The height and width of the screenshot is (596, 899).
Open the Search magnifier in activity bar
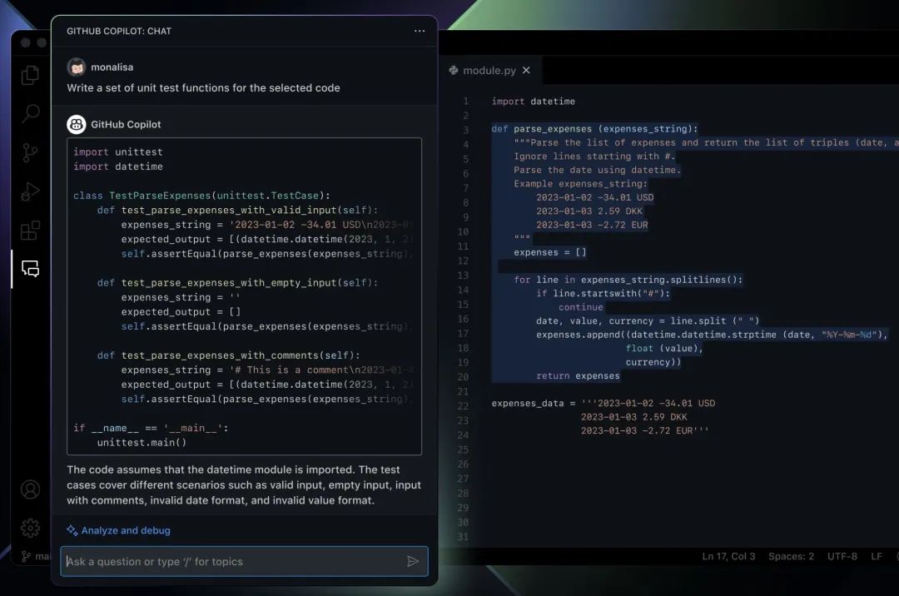pyautogui.click(x=31, y=113)
